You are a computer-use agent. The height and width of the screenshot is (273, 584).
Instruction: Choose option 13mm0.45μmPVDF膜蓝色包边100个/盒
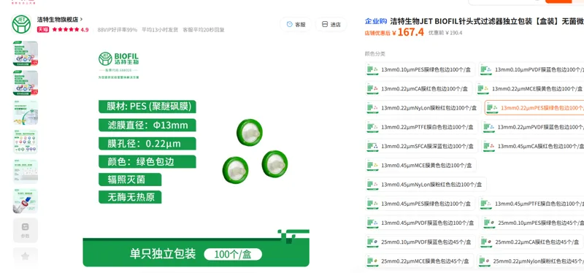tap(422, 223)
